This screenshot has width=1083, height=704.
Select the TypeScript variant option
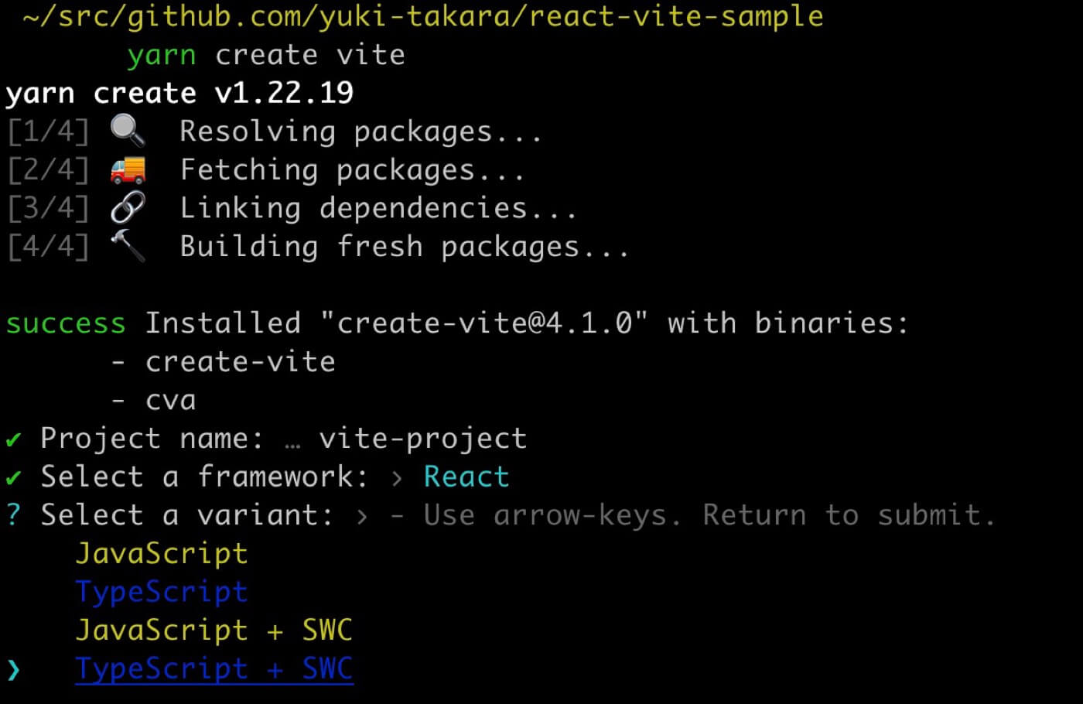162,592
